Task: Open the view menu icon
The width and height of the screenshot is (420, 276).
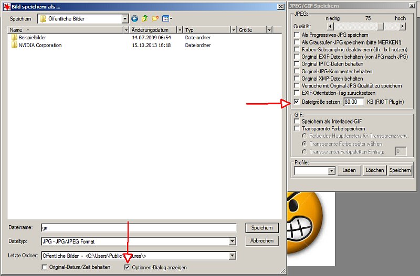Action: (167, 19)
